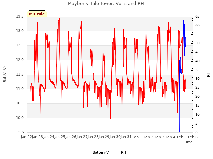This screenshot has width=213, height=159.
Task: Click the 65 tick on RH axis
Action: coord(197,17)
